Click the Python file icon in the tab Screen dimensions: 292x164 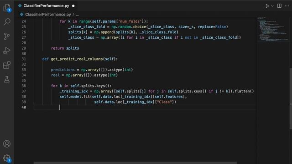tap(20, 6)
